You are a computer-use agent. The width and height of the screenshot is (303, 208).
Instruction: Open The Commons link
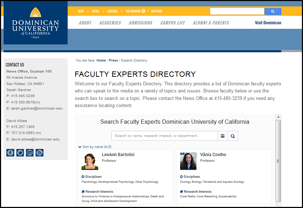click(133, 11)
